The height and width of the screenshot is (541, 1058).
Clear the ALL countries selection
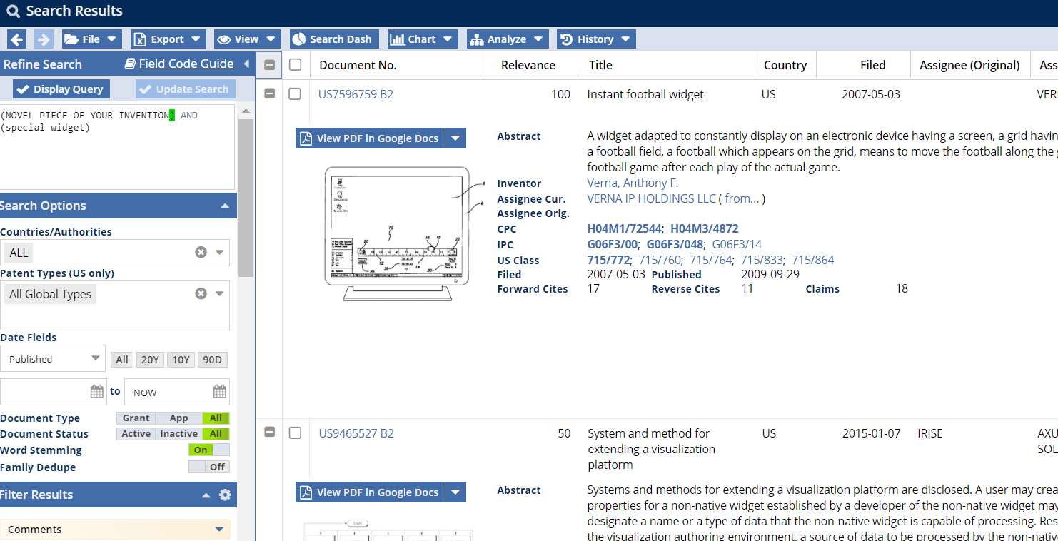click(x=201, y=253)
